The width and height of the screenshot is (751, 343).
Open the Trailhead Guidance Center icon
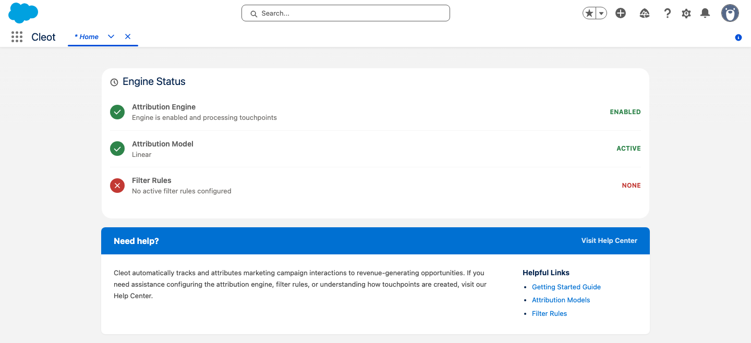coord(645,14)
